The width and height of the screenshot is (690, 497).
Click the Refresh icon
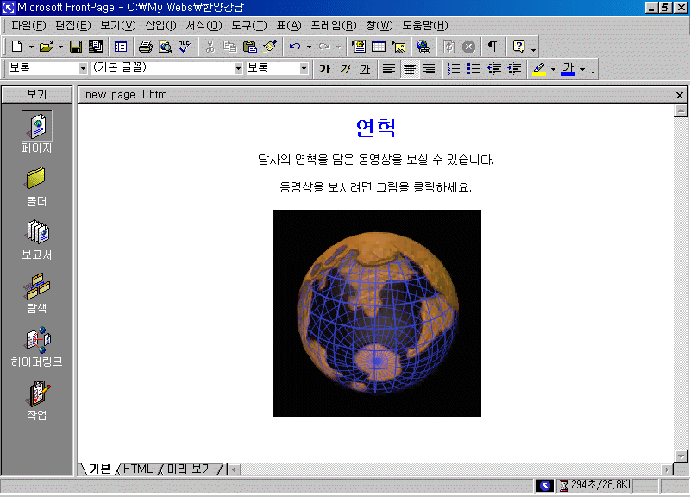click(x=448, y=47)
